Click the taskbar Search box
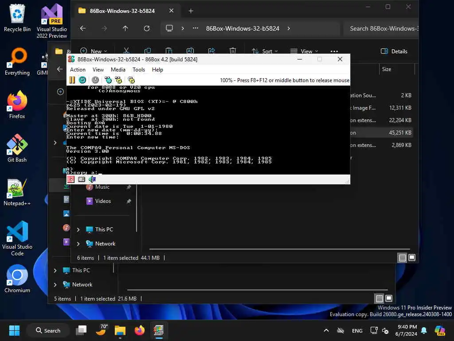 coord(48,330)
